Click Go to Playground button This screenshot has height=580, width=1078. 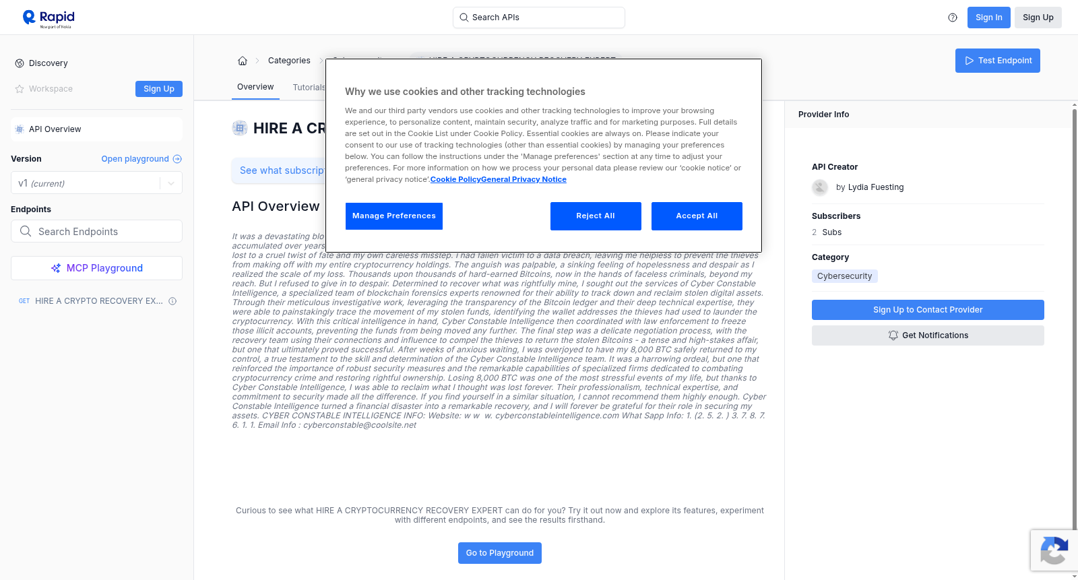click(500, 553)
